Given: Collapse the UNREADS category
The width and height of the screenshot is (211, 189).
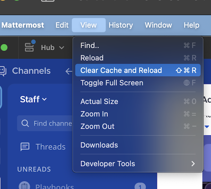Looking at the screenshot, I should [34, 169].
